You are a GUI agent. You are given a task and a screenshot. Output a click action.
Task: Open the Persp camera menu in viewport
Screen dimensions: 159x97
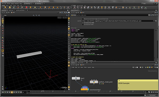(60, 18)
